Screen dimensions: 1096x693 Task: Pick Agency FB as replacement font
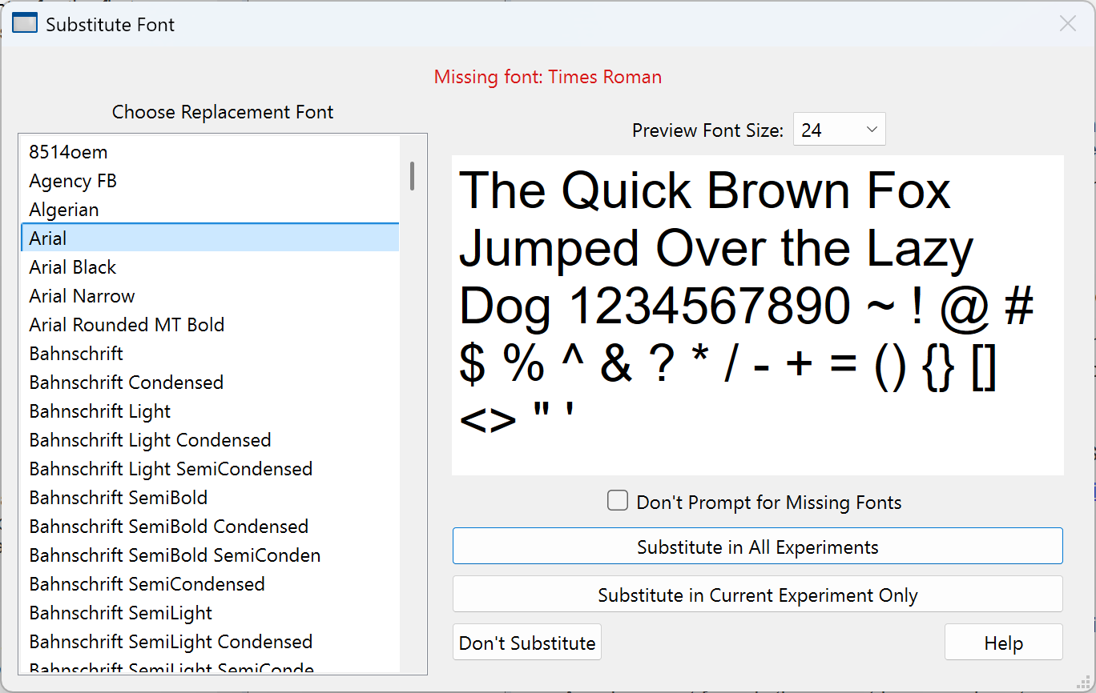tap(73, 181)
